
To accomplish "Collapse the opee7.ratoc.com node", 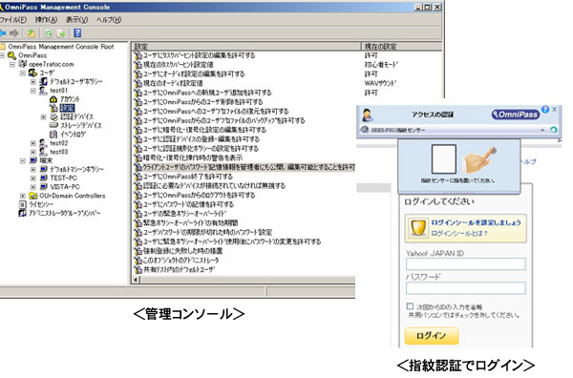I will (12, 64).
